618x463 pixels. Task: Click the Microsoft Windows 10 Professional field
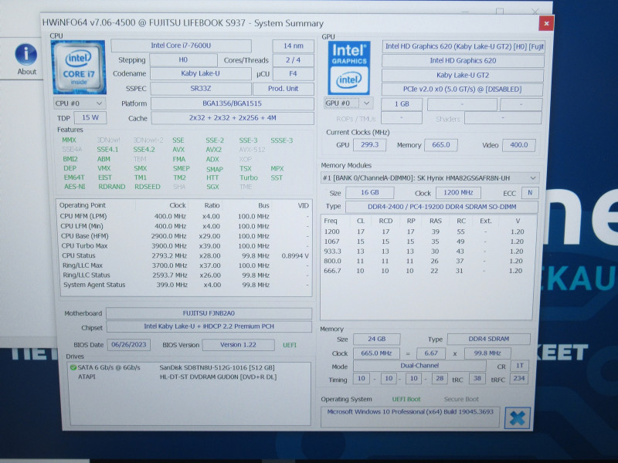410,417
